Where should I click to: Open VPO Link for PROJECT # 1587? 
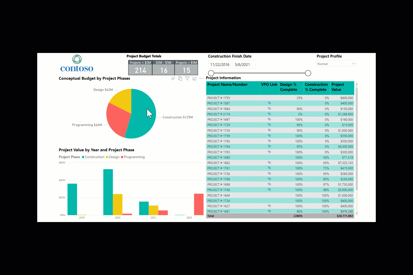[x=269, y=103]
